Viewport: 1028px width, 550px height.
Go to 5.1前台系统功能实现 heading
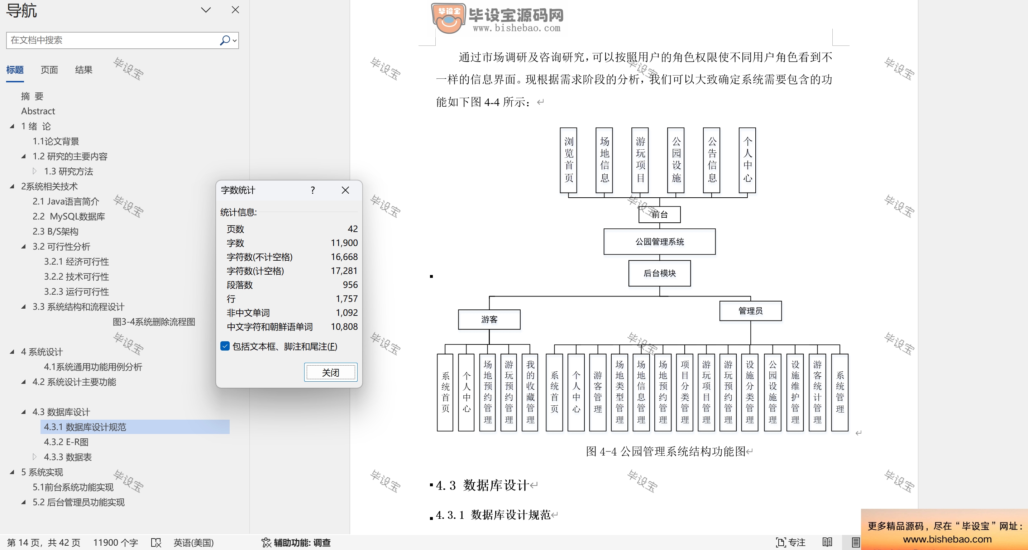(73, 487)
